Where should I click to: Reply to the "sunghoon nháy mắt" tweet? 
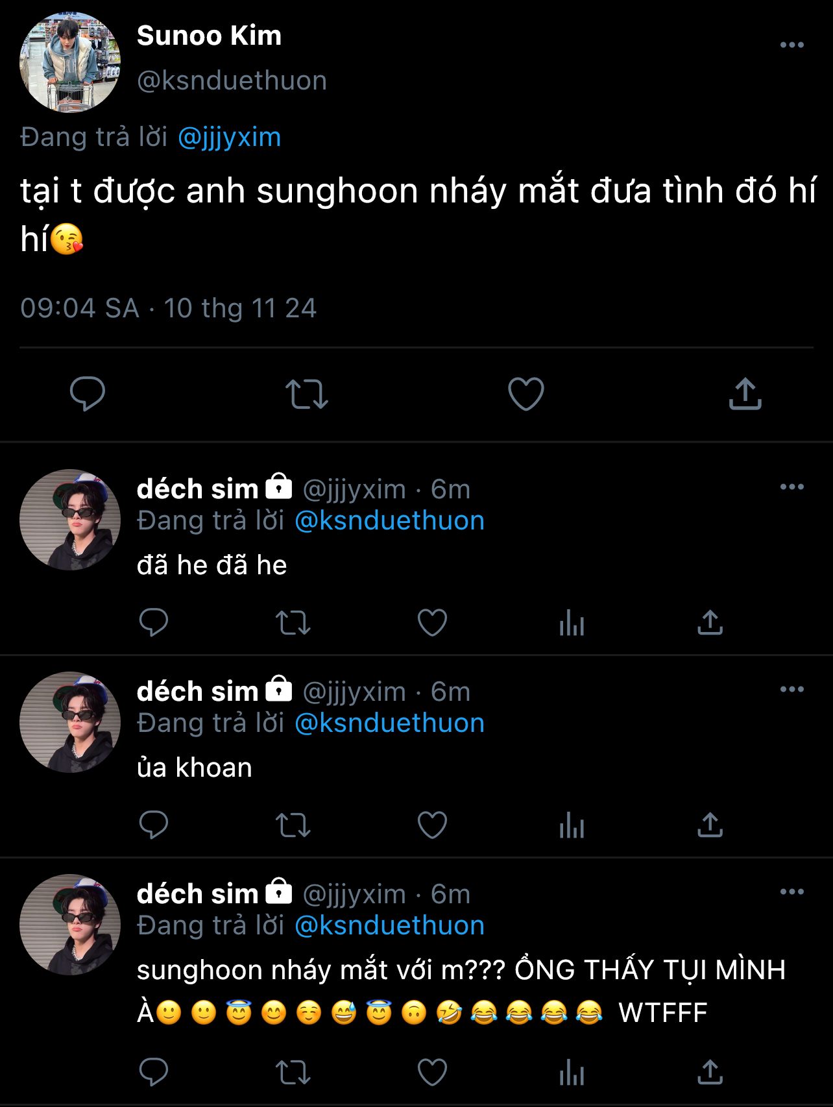pos(154,1072)
